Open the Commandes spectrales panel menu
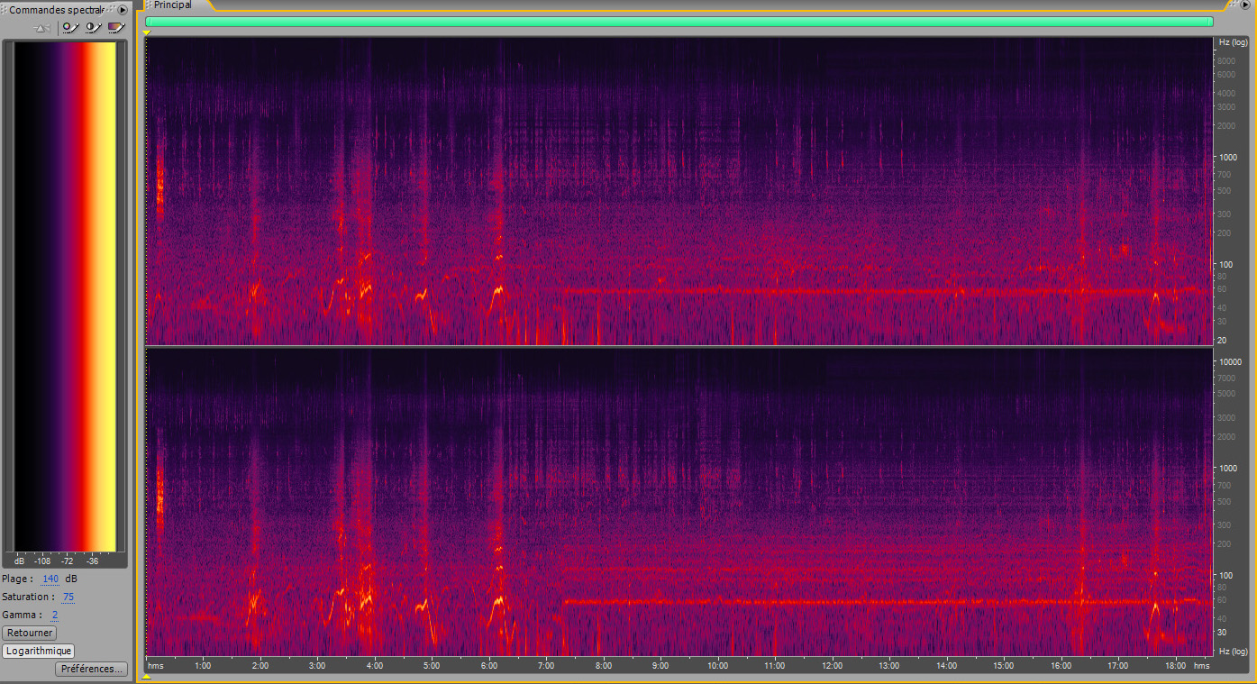1257x684 pixels. [x=121, y=9]
